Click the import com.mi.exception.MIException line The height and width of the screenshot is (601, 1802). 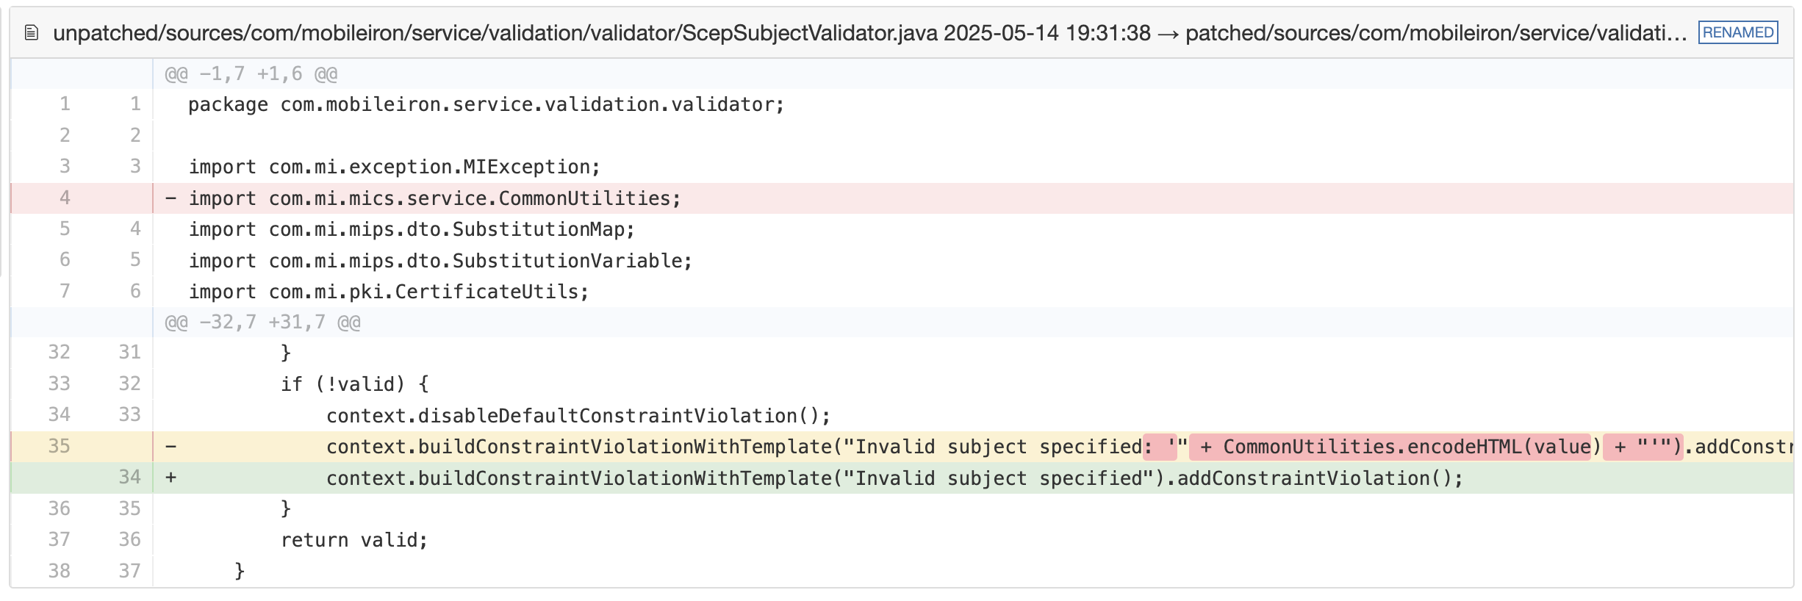pyautogui.click(x=394, y=168)
